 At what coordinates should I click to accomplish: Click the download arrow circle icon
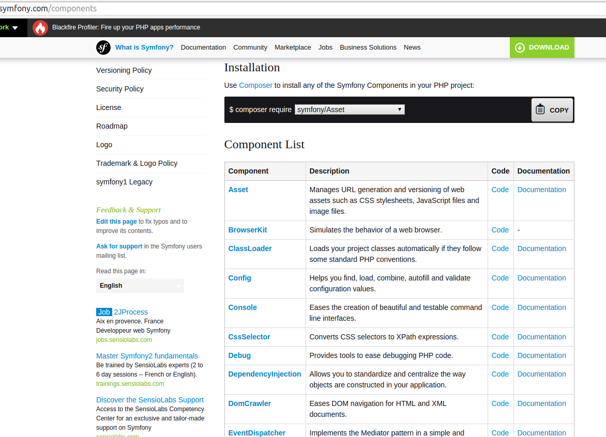pyautogui.click(x=520, y=48)
